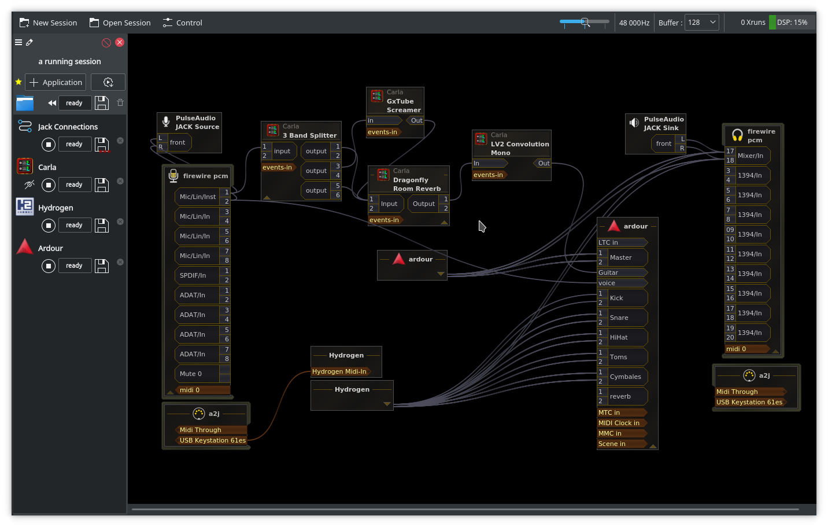Open the Control menu
Image resolution: width=828 pixels, height=527 pixels.
(182, 23)
